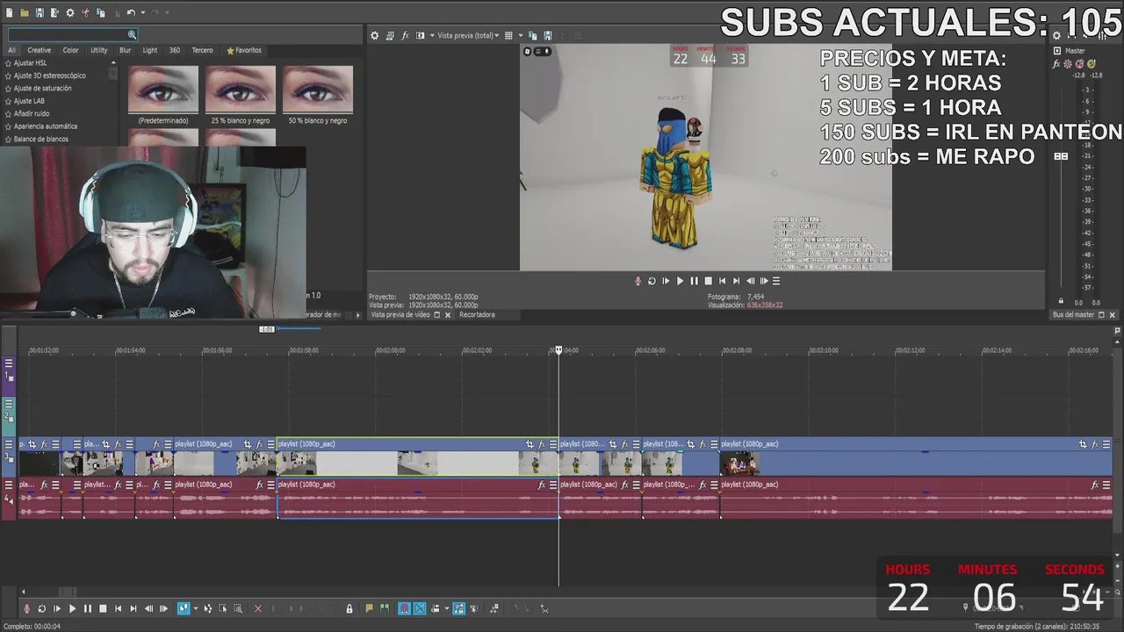This screenshot has width=1124, height=632.
Task: Click Stop under the video preview
Action: point(708,281)
